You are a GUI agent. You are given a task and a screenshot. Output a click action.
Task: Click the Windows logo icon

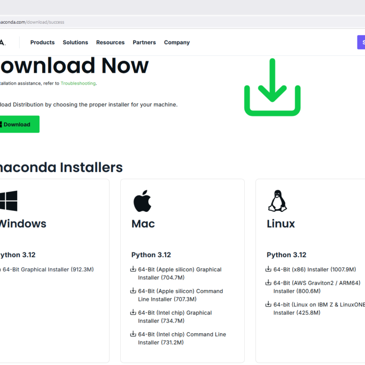9,201
